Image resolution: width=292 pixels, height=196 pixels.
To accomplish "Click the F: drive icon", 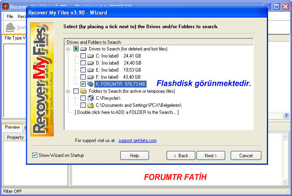I will coord(90,77).
